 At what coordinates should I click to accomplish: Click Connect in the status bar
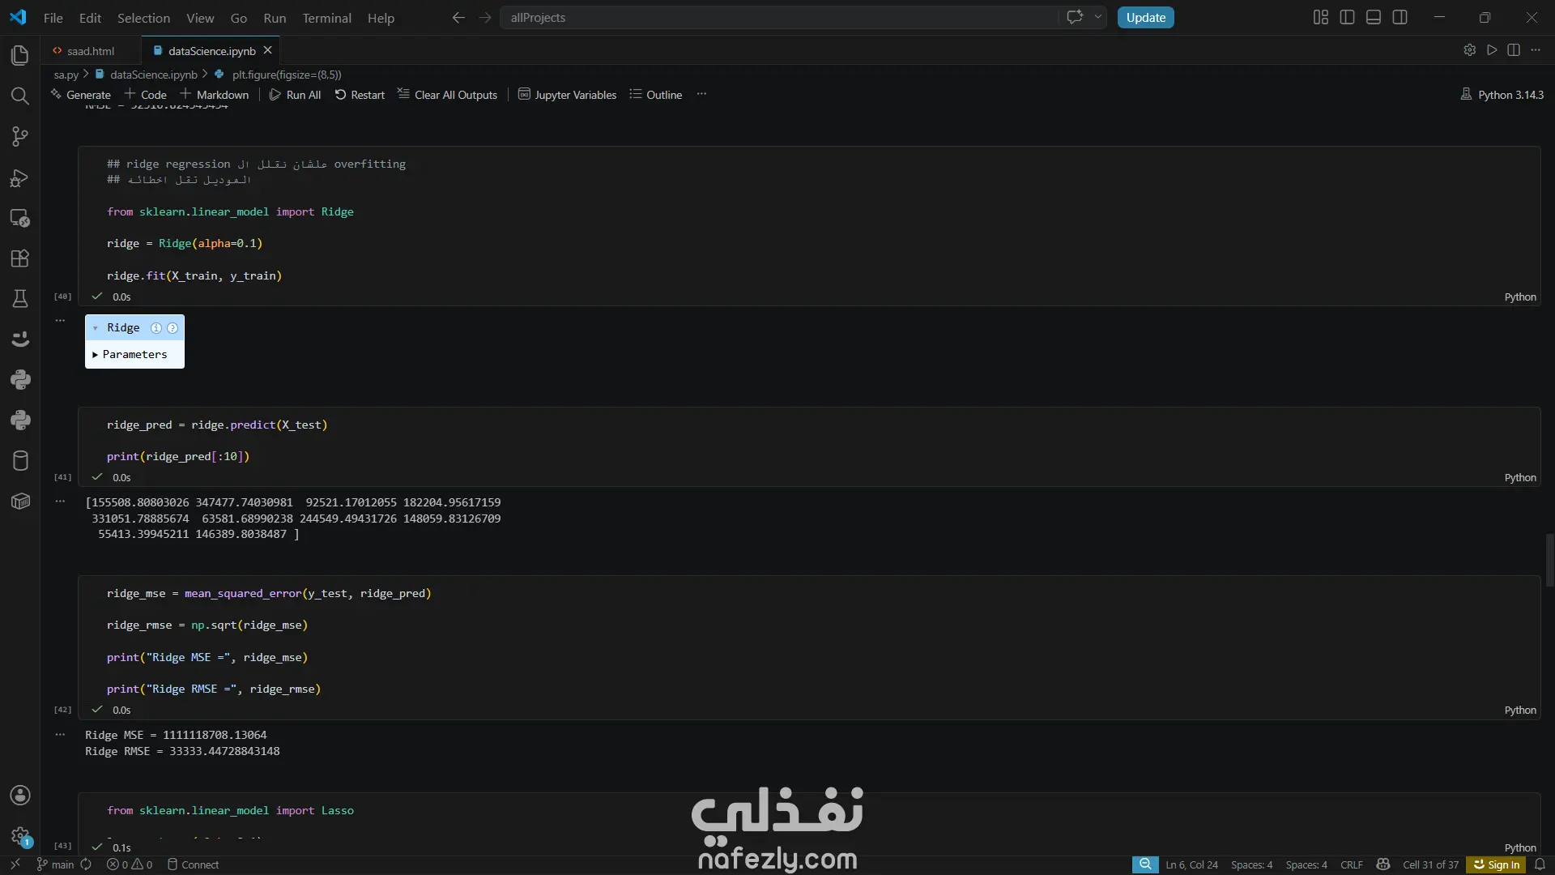point(193,865)
